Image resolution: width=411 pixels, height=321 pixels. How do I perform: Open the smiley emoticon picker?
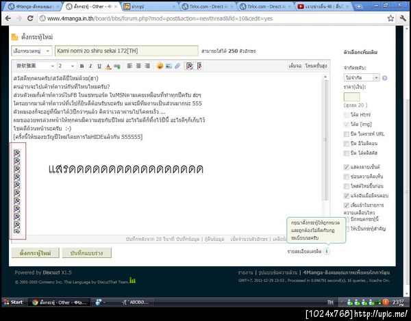(x=160, y=66)
